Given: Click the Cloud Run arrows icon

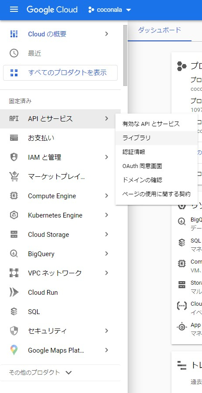Looking at the screenshot, I should [x=14, y=292].
